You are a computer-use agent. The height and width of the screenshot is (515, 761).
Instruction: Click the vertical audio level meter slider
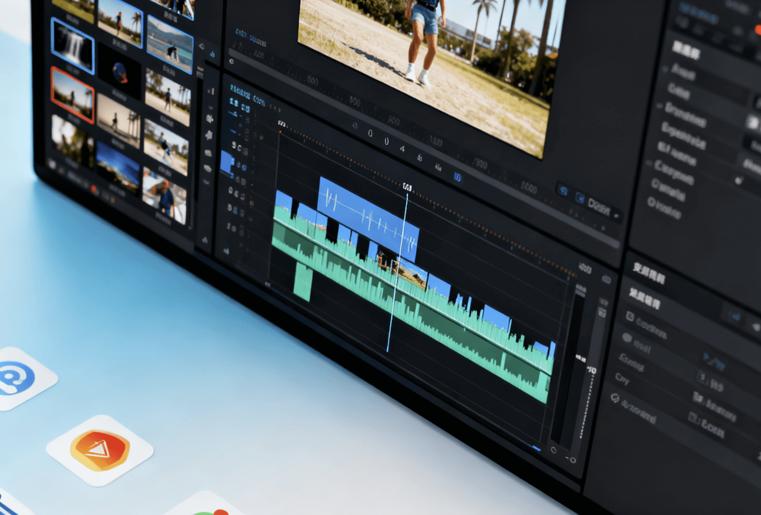coord(581,357)
